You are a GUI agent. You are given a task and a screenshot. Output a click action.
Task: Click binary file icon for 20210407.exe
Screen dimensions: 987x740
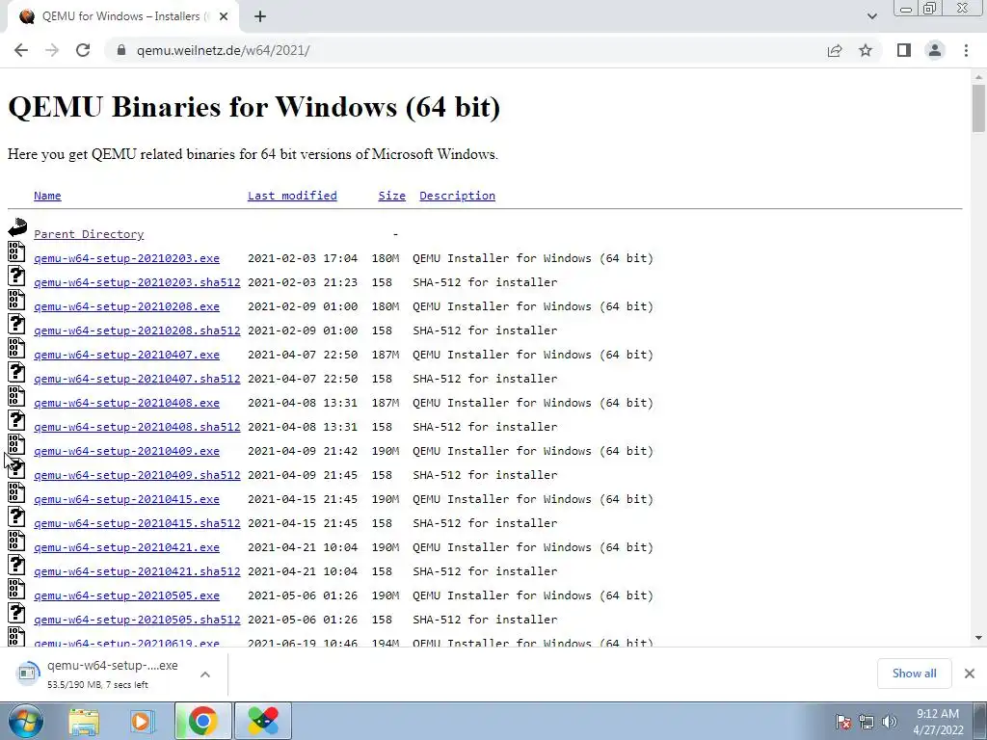[16, 348]
